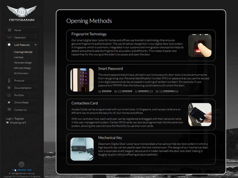Click the phone call icon near number
Screen dimensions: 238x178
15,170
